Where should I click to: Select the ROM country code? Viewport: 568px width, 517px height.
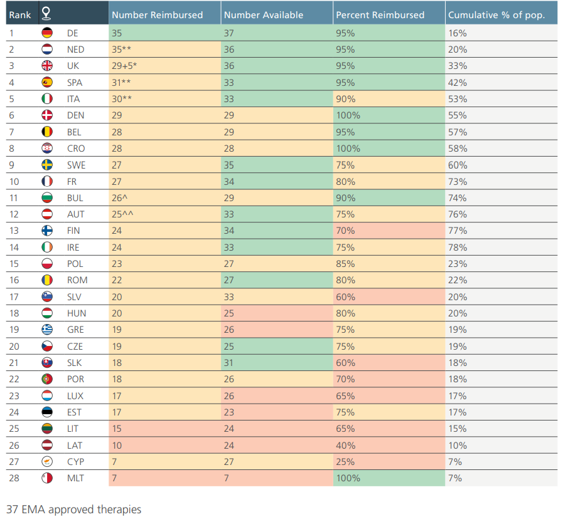tap(77, 280)
